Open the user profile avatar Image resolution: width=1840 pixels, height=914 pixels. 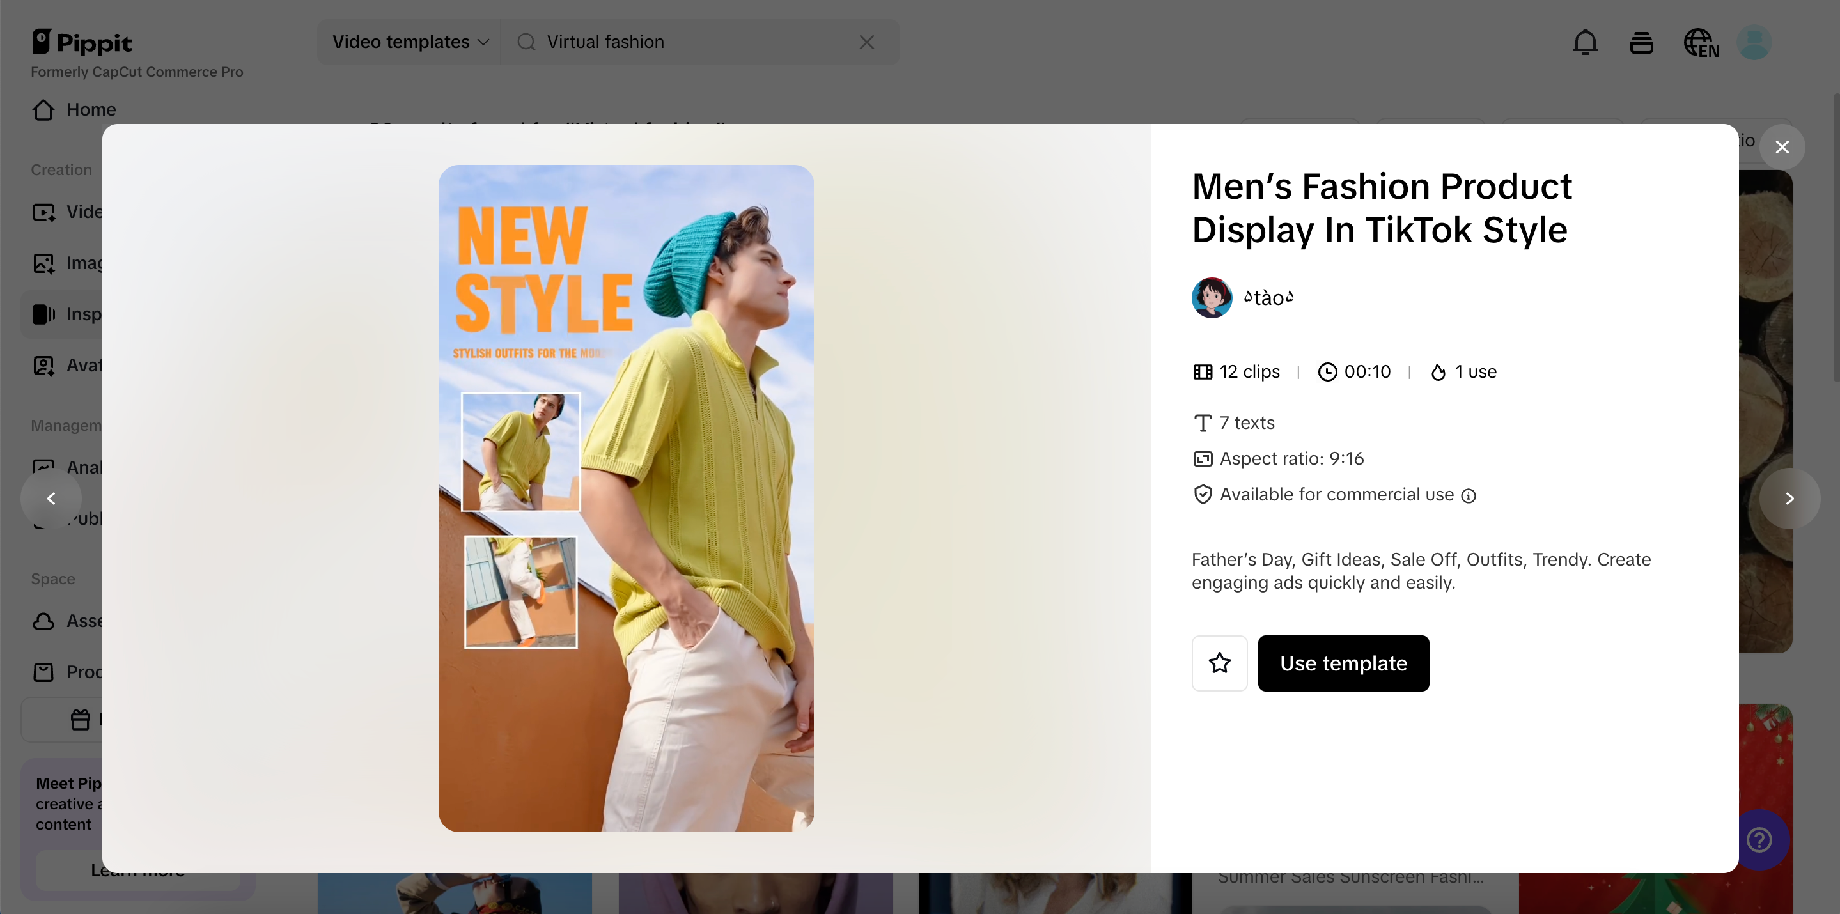tap(1754, 42)
